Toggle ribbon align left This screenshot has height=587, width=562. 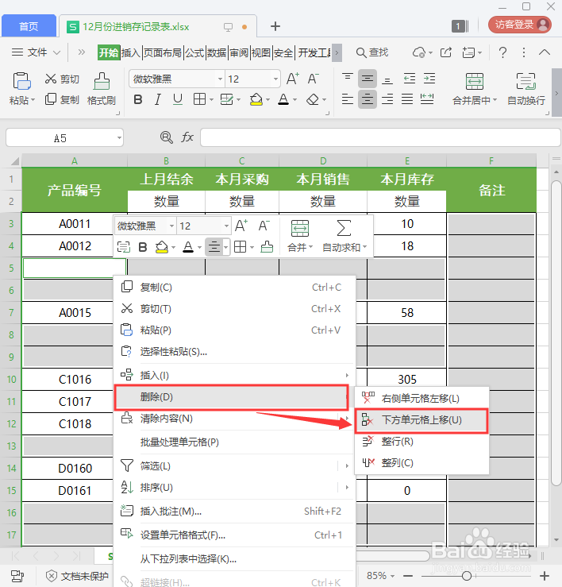348,99
